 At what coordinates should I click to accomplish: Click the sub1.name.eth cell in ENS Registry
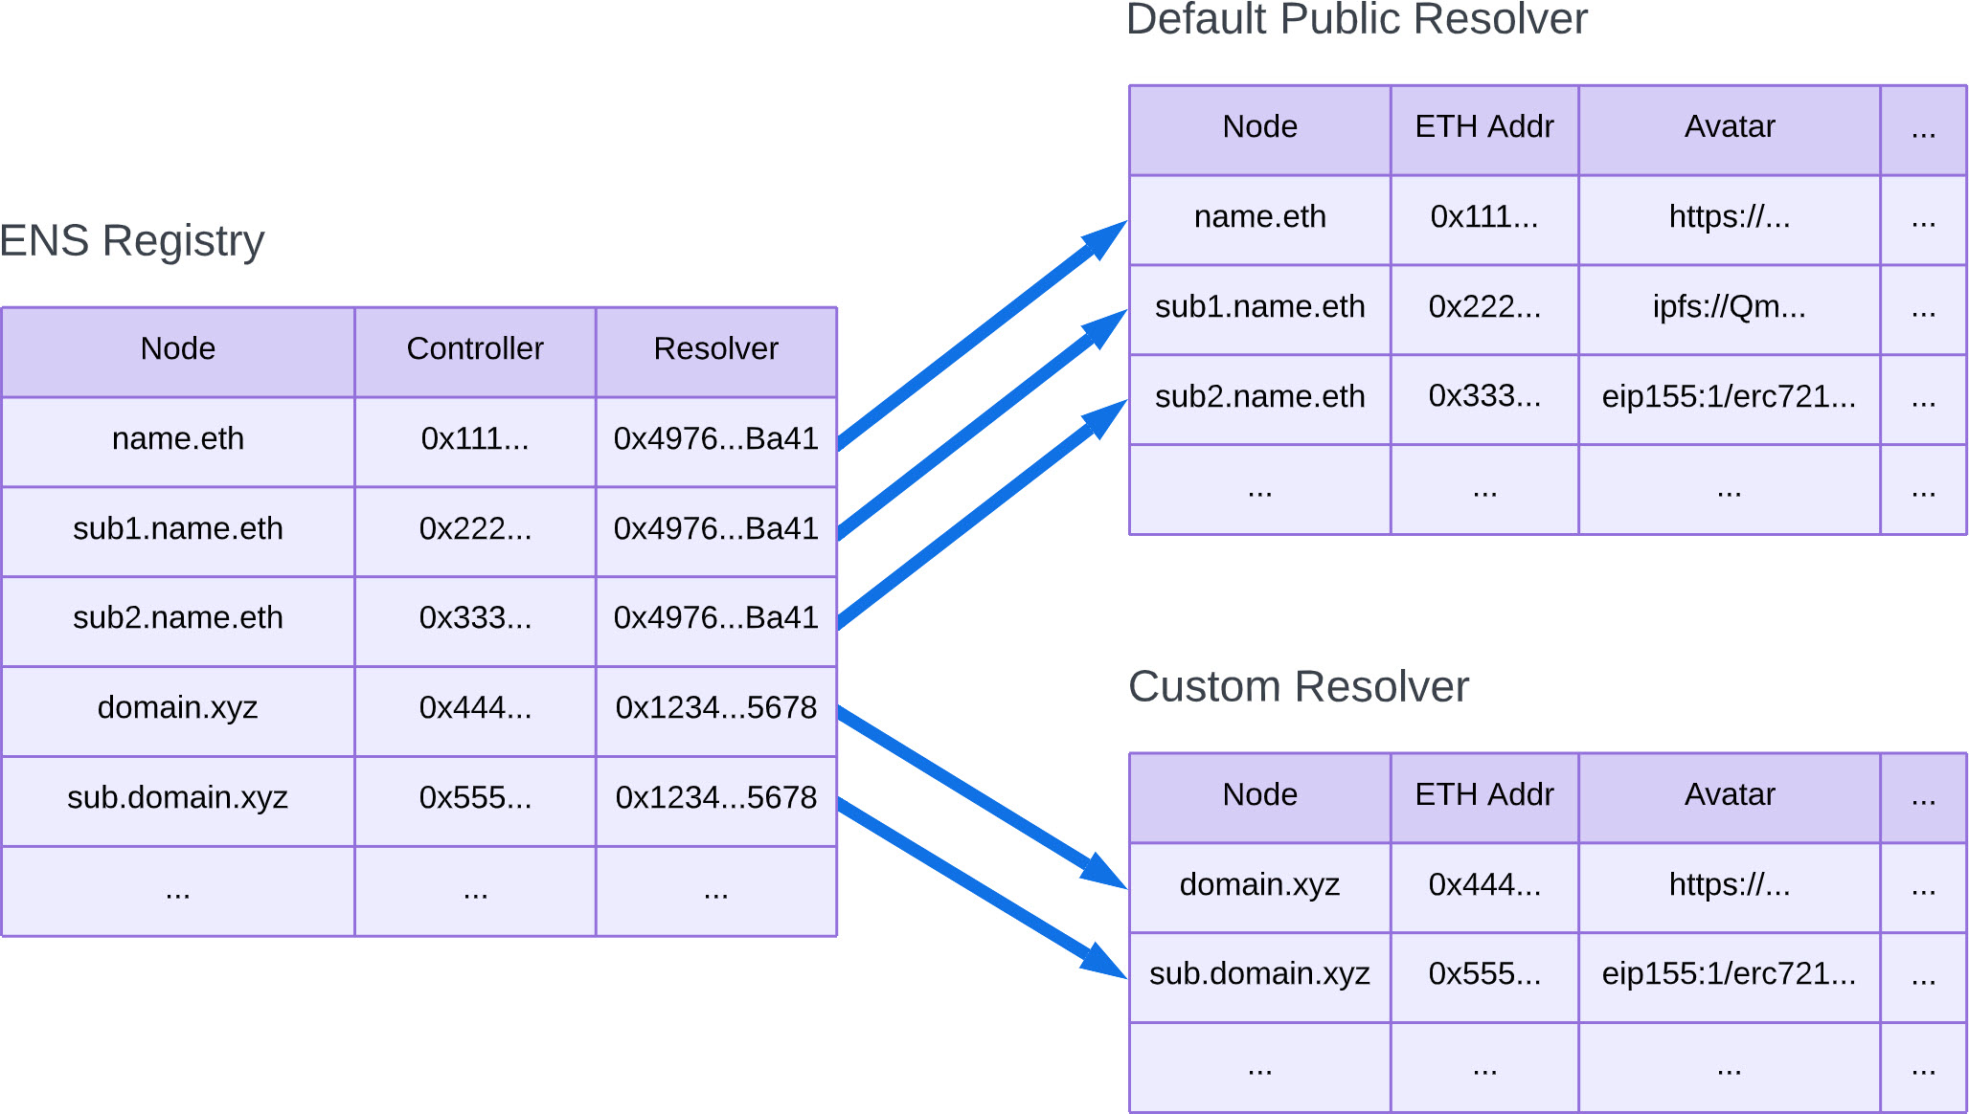178,528
